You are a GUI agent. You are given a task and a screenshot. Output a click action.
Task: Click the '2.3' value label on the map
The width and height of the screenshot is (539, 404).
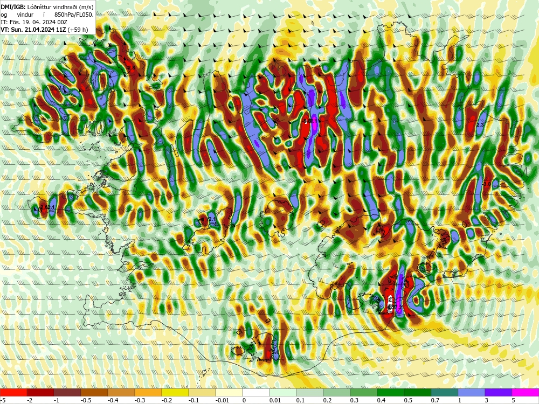480,125
